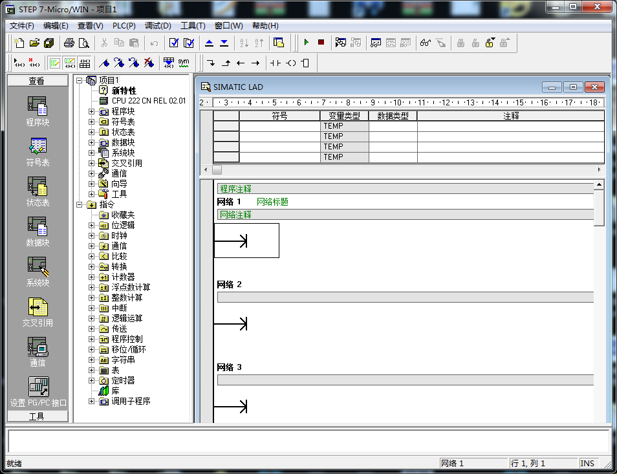Screen dimensions: 617x474
Task: Click the Print icon in toolbar
Action: [69, 43]
